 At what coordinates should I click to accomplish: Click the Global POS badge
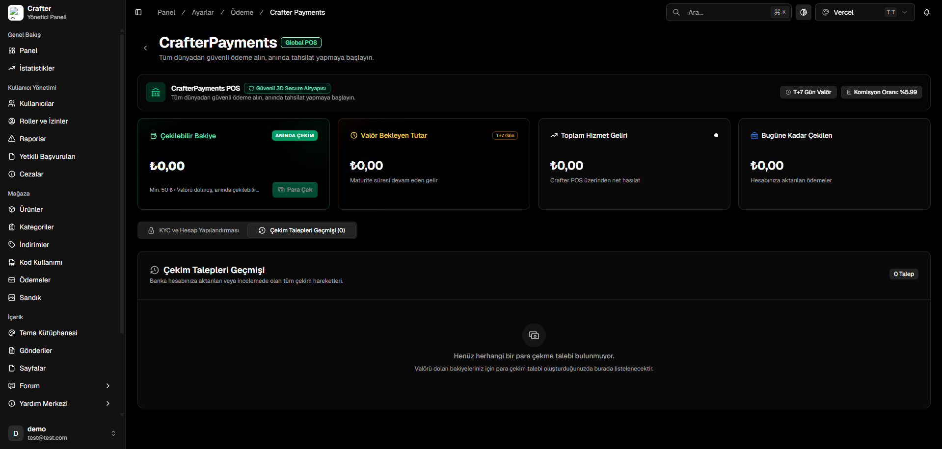[x=301, y=43]
